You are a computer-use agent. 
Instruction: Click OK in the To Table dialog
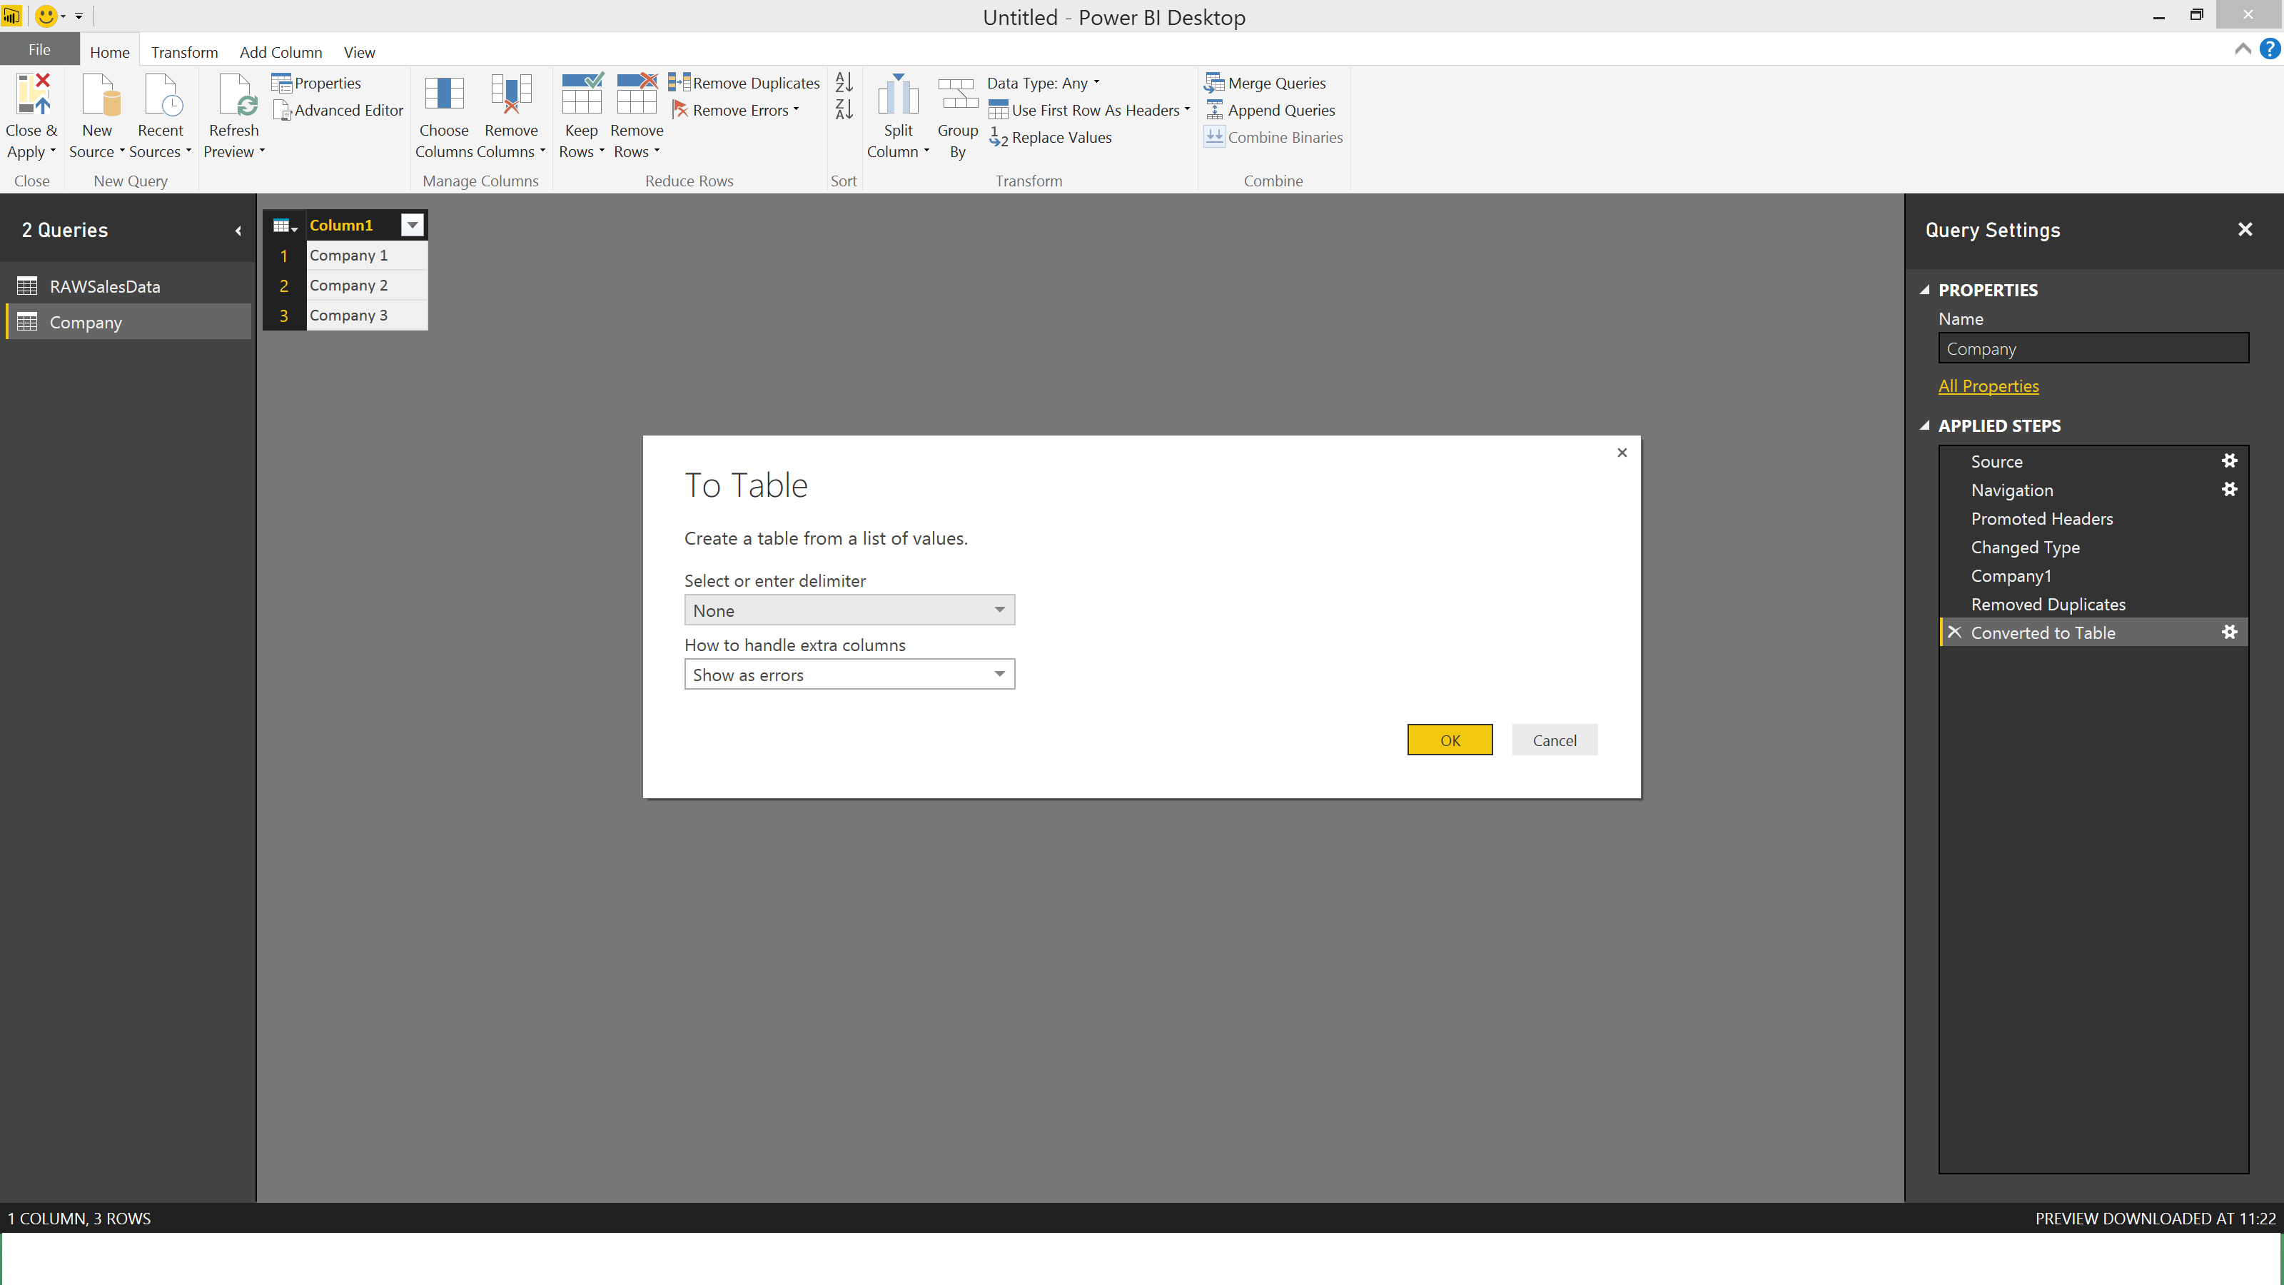(1450, 740)
